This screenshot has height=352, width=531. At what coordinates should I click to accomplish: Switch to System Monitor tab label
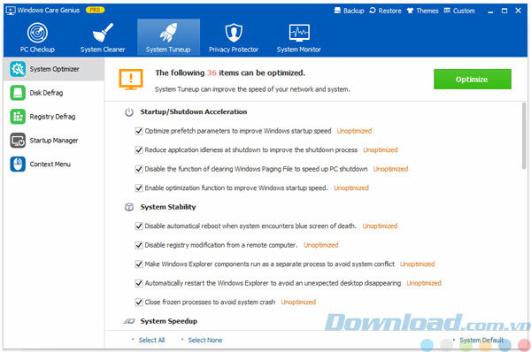(299, 50)
